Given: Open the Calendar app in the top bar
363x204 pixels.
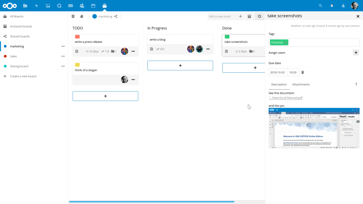Looking at the screenshot, I should [x=93, y=6].
